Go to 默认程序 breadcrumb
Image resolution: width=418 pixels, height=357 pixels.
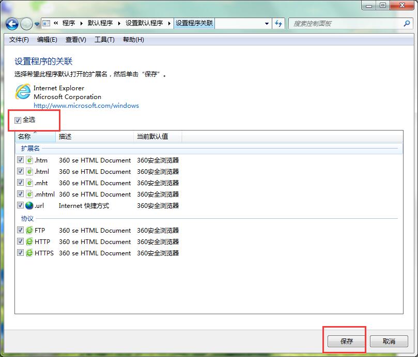[x=100, y=23]
